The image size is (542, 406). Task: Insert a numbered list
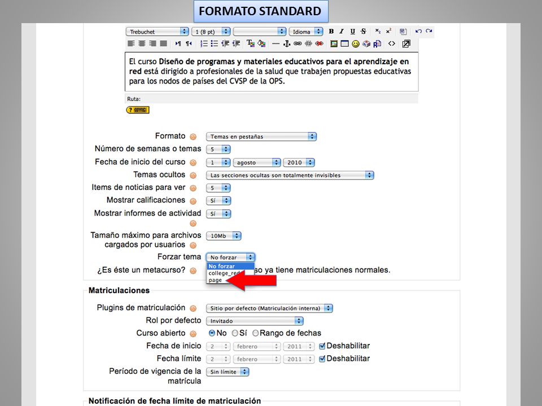pos(204,43)
